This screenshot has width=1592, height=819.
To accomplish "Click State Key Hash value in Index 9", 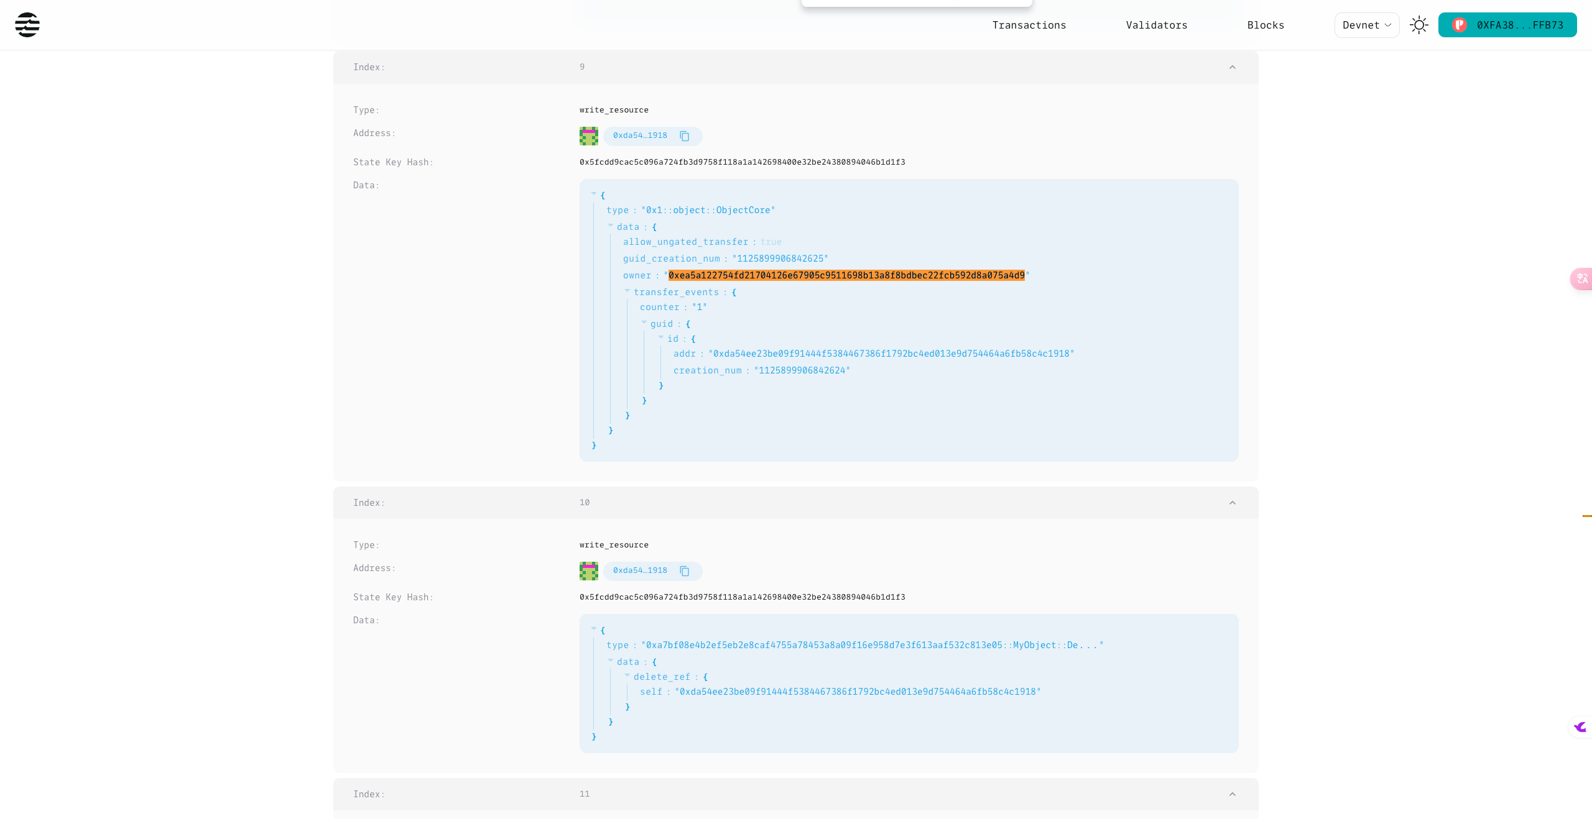I will (742, 162).
